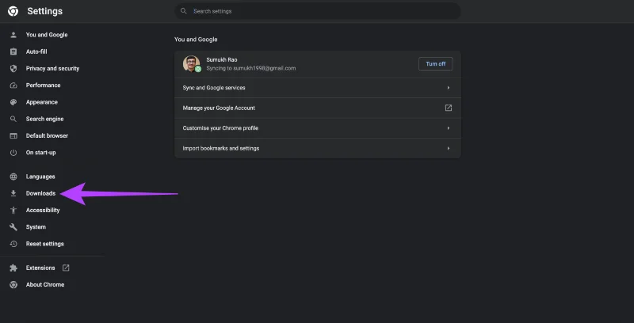Expand Import bookmarks and settings chevron
The height and width of the screenshot is (323, 634).
click(448, 148)
